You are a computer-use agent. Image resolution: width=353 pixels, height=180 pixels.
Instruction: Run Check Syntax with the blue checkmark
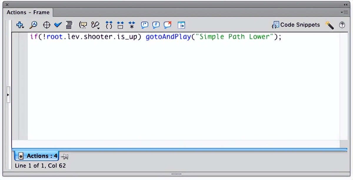(x=58, y=25)
